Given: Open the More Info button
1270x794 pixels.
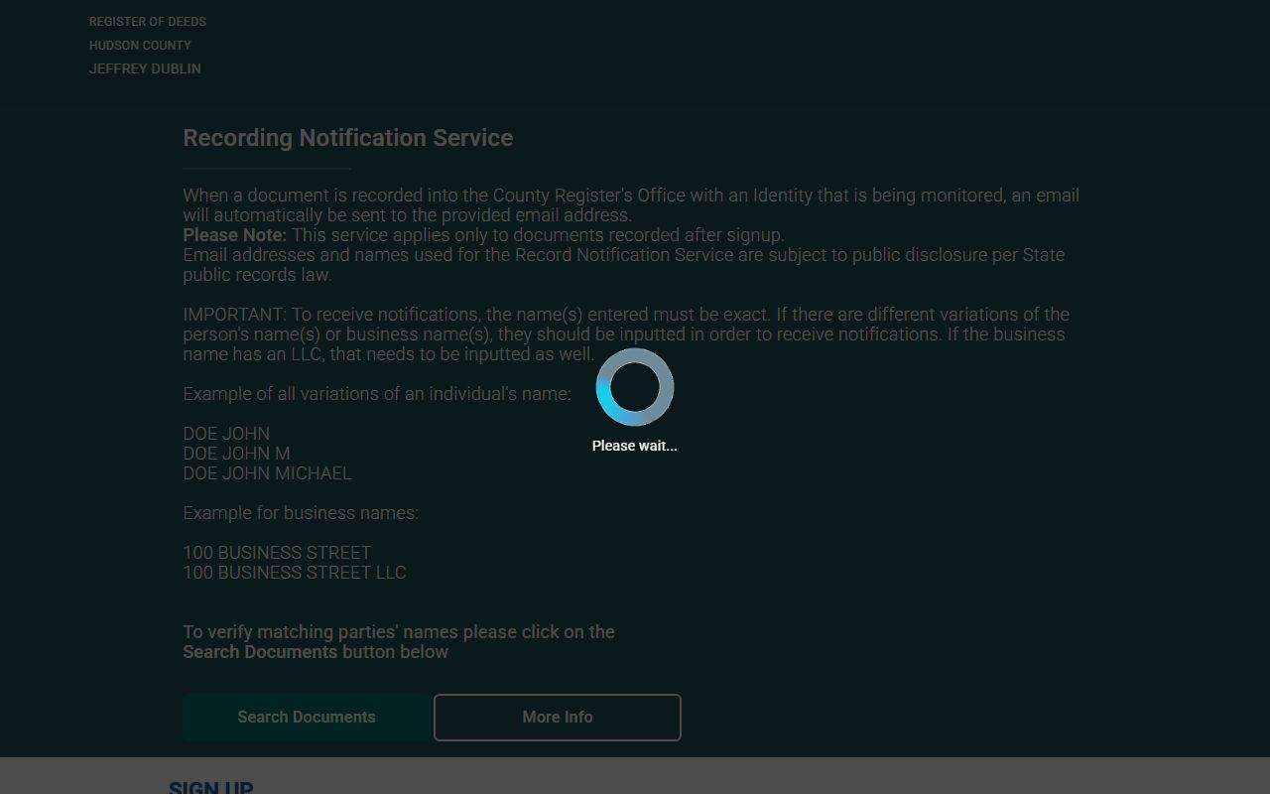Looking at the screenshot, I should tap(558, 717).
